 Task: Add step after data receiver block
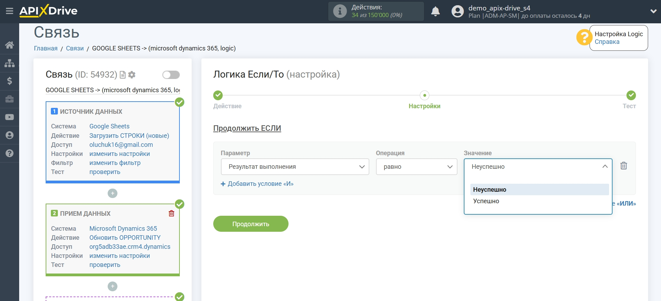tap(113, 286)
